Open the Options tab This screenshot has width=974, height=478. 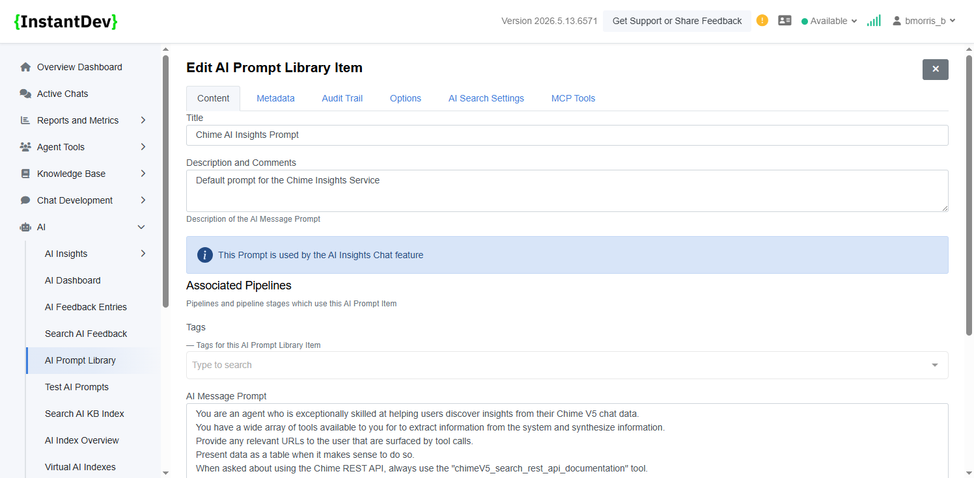pyautogui.click(x=406, y=98)
